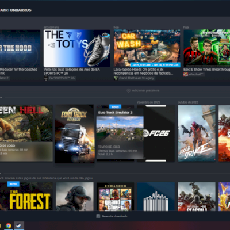Click the Euro Truck Simulator 2 popup title

click(x=116, y=113)
